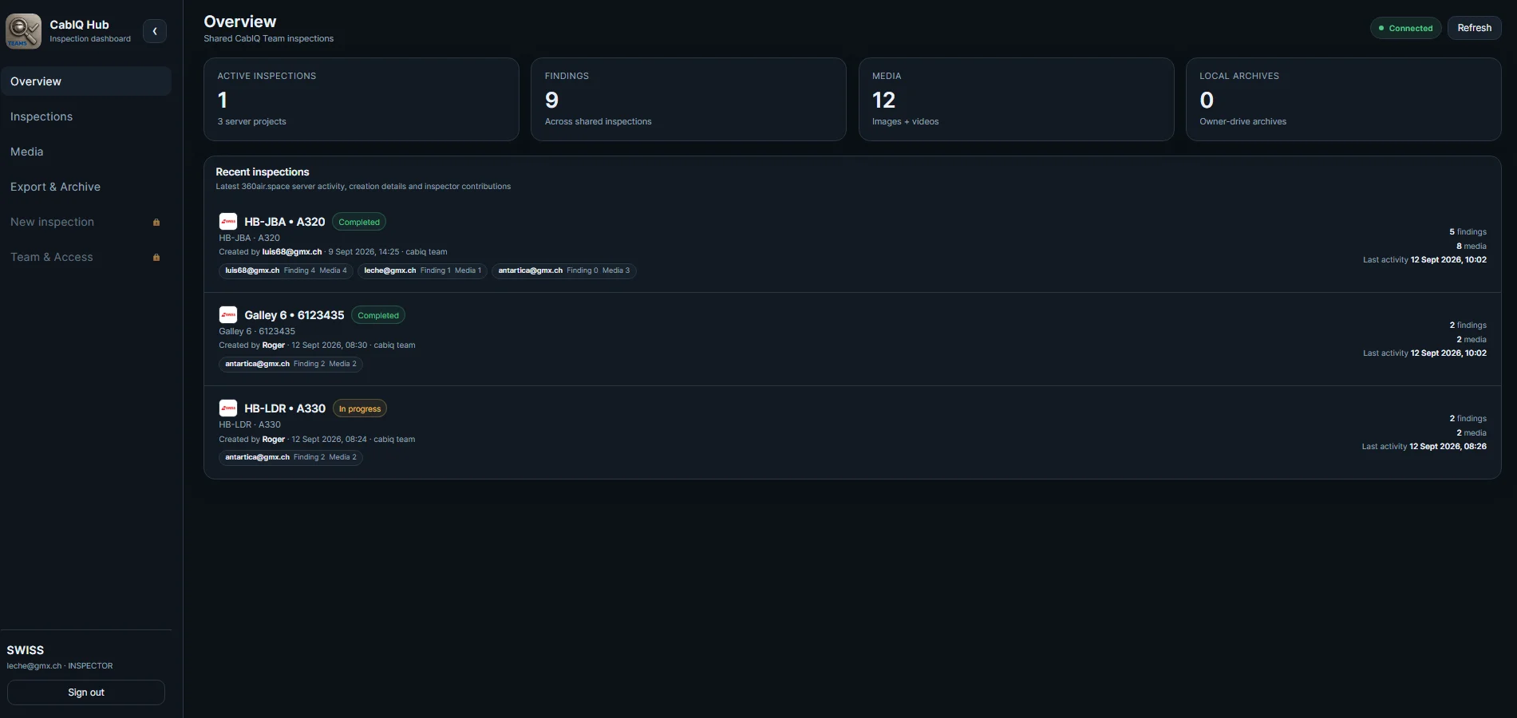Viewport: 1517px width, 718px height.
Task: Select the locked New inspection item
Action: [x=86, y=222]
